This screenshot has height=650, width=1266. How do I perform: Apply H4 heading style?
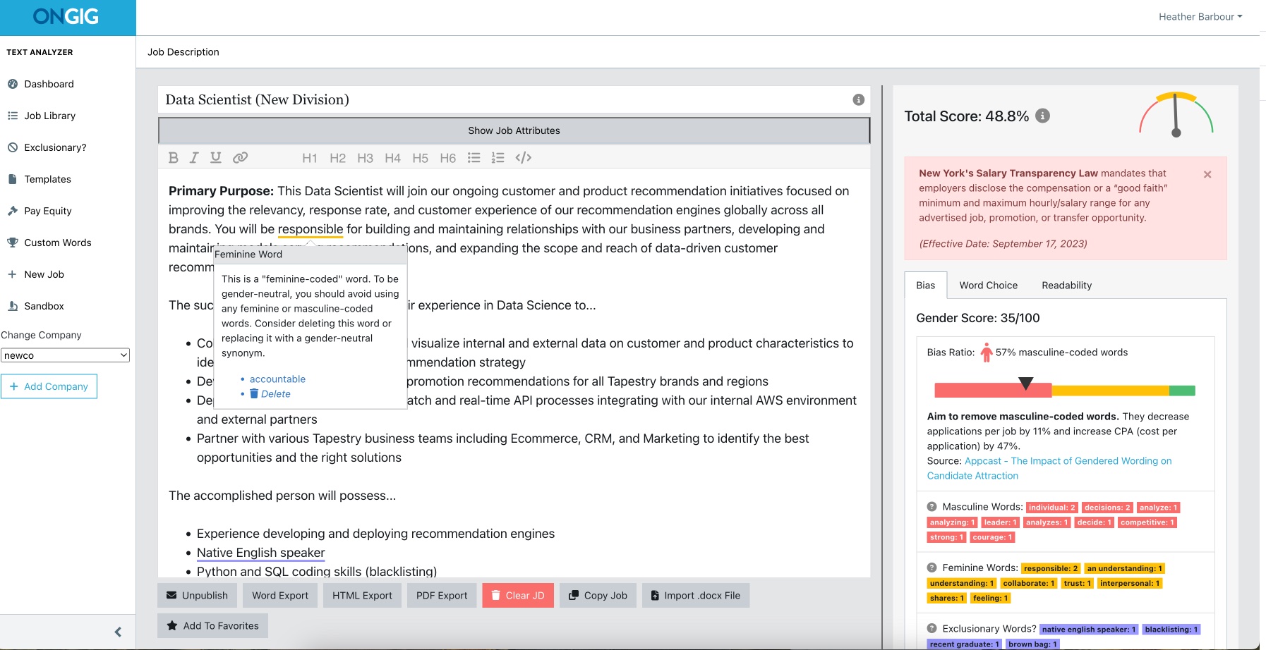[x=392, y=158]
